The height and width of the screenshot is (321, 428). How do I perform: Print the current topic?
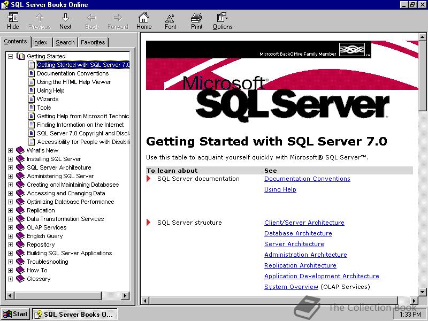point(196,21)
